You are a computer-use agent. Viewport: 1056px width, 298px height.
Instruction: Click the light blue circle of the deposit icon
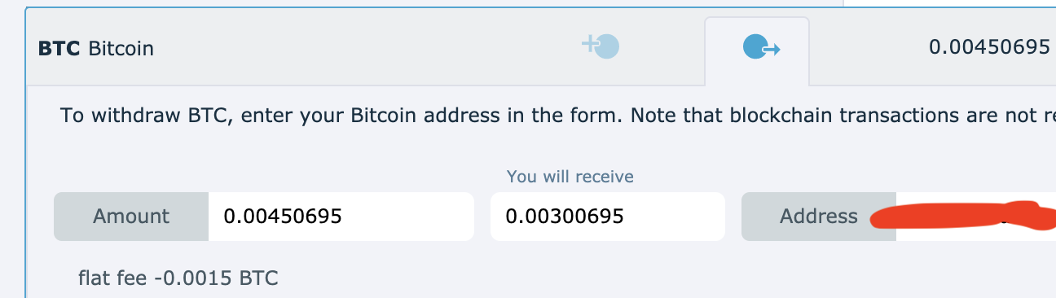608,46
